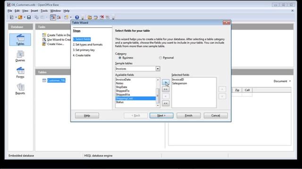Open the New document dropdown arrow
The image size is (302, 169).
[x=16, y=17]
